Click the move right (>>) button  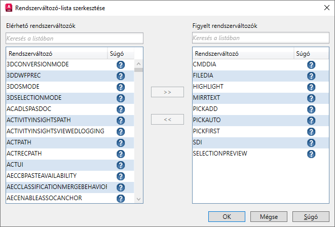168,91
